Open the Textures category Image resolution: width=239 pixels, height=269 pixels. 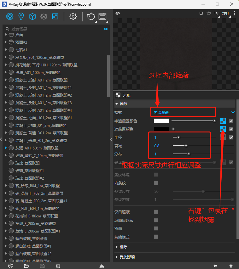(55, 16)
